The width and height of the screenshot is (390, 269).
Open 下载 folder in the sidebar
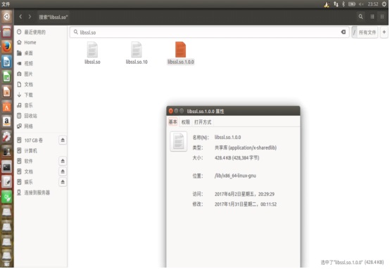[28, 95]
